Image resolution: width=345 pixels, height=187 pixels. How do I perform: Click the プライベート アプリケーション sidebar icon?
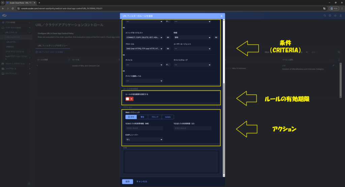coord(3,64)
